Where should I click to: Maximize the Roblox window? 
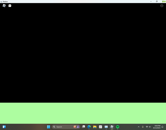(x=157, y=1)
